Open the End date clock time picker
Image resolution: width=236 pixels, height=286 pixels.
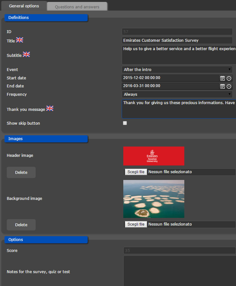coord(229,86)
